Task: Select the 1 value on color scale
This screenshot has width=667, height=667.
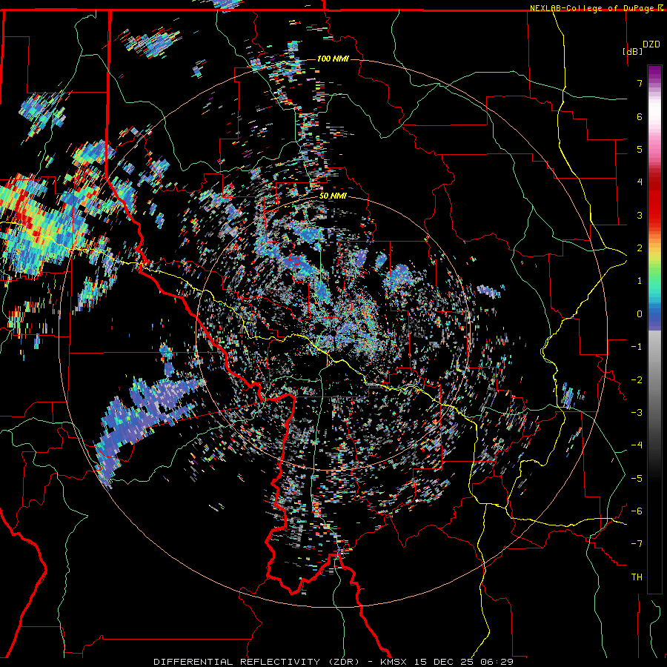Action: (x=640, y=281)
